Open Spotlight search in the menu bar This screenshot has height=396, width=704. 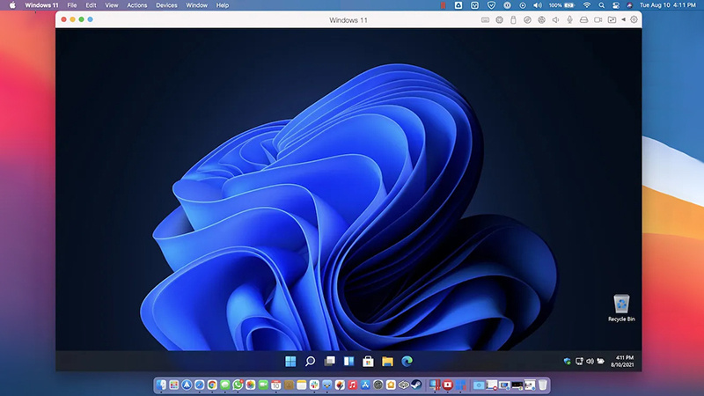(602, 5)
